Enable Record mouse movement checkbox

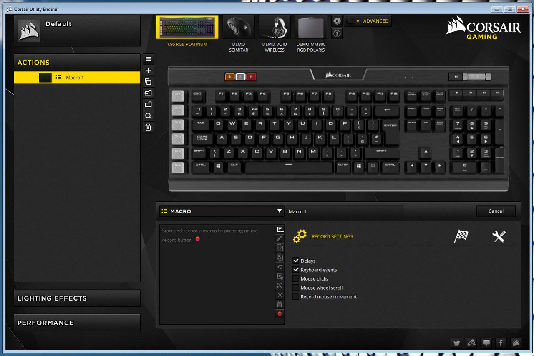click(x=296, y=297)
